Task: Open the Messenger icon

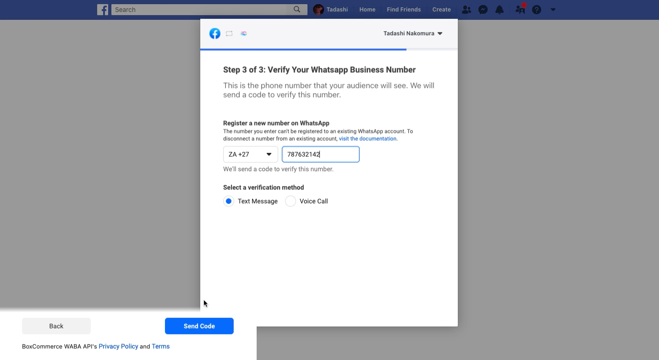Action: (483, 10)
